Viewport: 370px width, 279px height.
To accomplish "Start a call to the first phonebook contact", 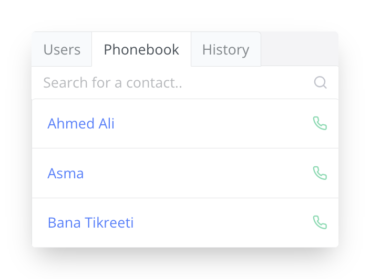I will pos(320,123).
